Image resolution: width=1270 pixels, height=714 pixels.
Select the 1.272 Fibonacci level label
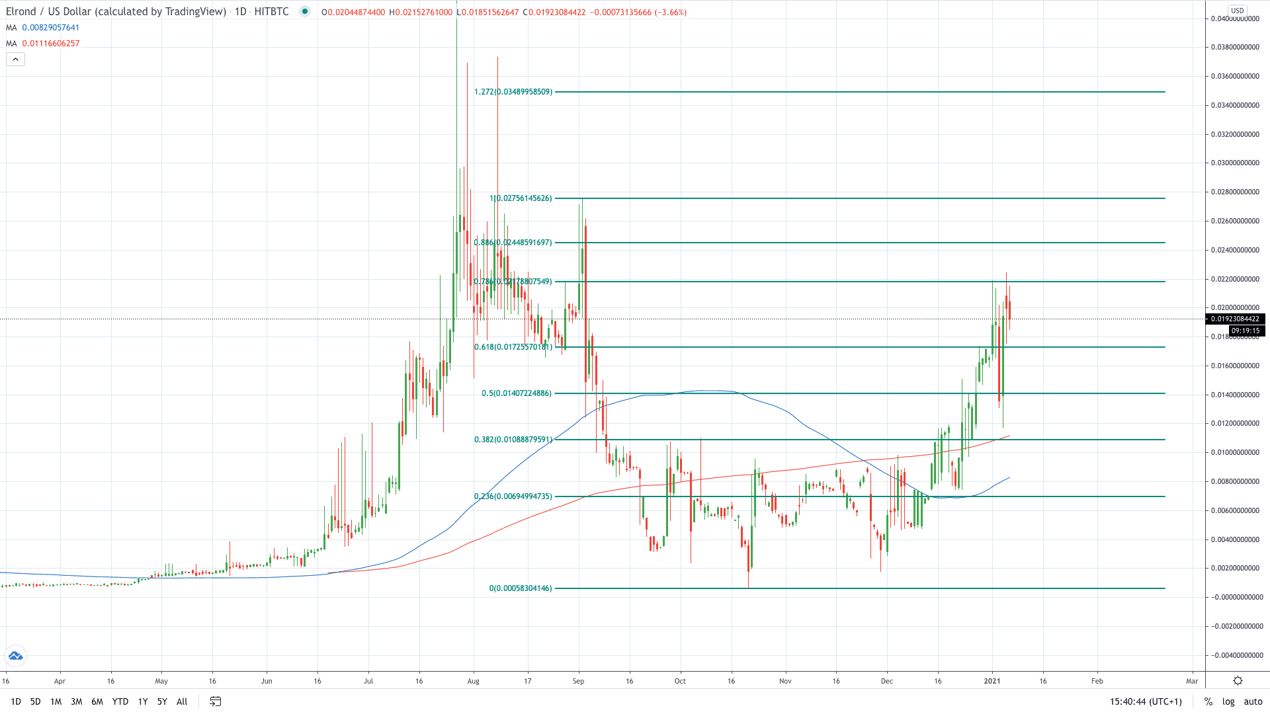[x=513, y=92]
